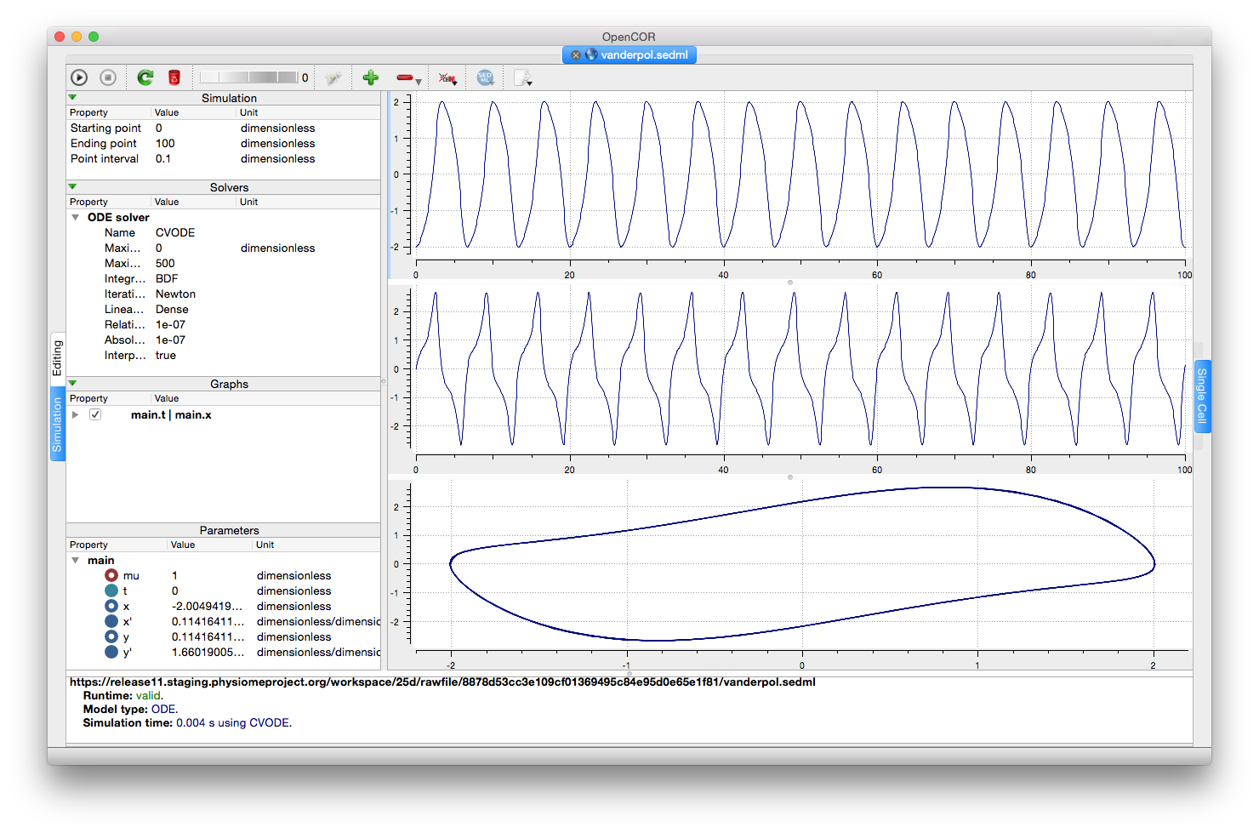
Task: Collapse the ODE solver tree group
Action: click(x=76, y=217)
